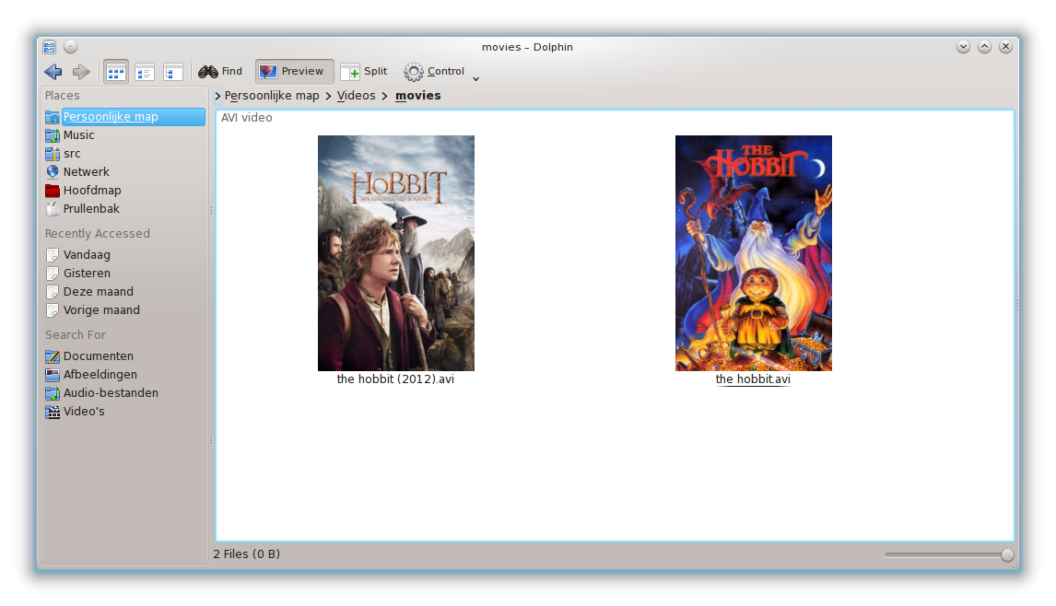The height and width of the screenshot is (606, 1056).
Task: Click the Search For header
Action: (76, 334)
